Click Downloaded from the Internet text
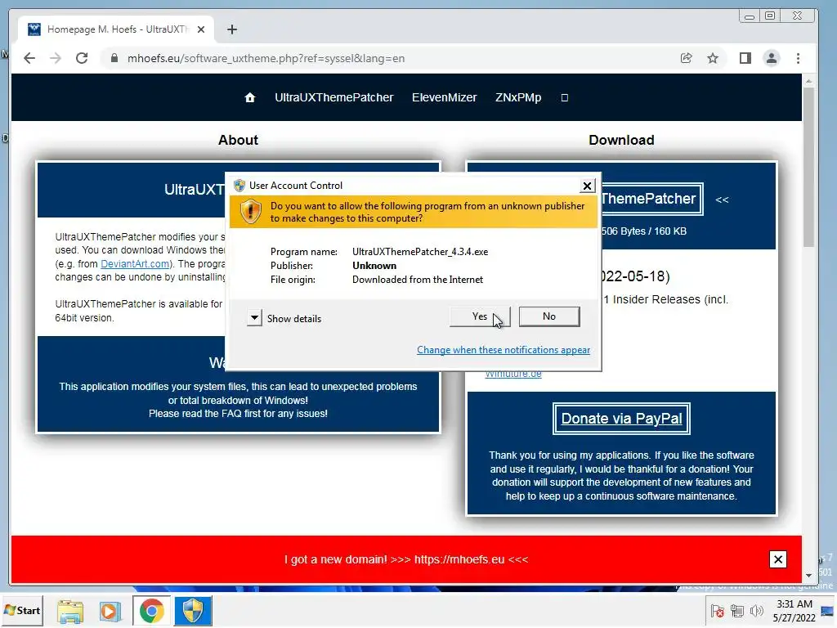Viewport: 837px width, 628px height. tap(418, 280)
